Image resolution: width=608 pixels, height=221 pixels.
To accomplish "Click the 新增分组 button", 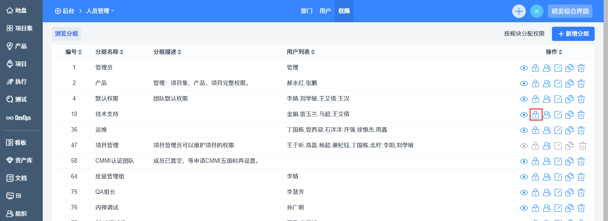I will [573, 34].
